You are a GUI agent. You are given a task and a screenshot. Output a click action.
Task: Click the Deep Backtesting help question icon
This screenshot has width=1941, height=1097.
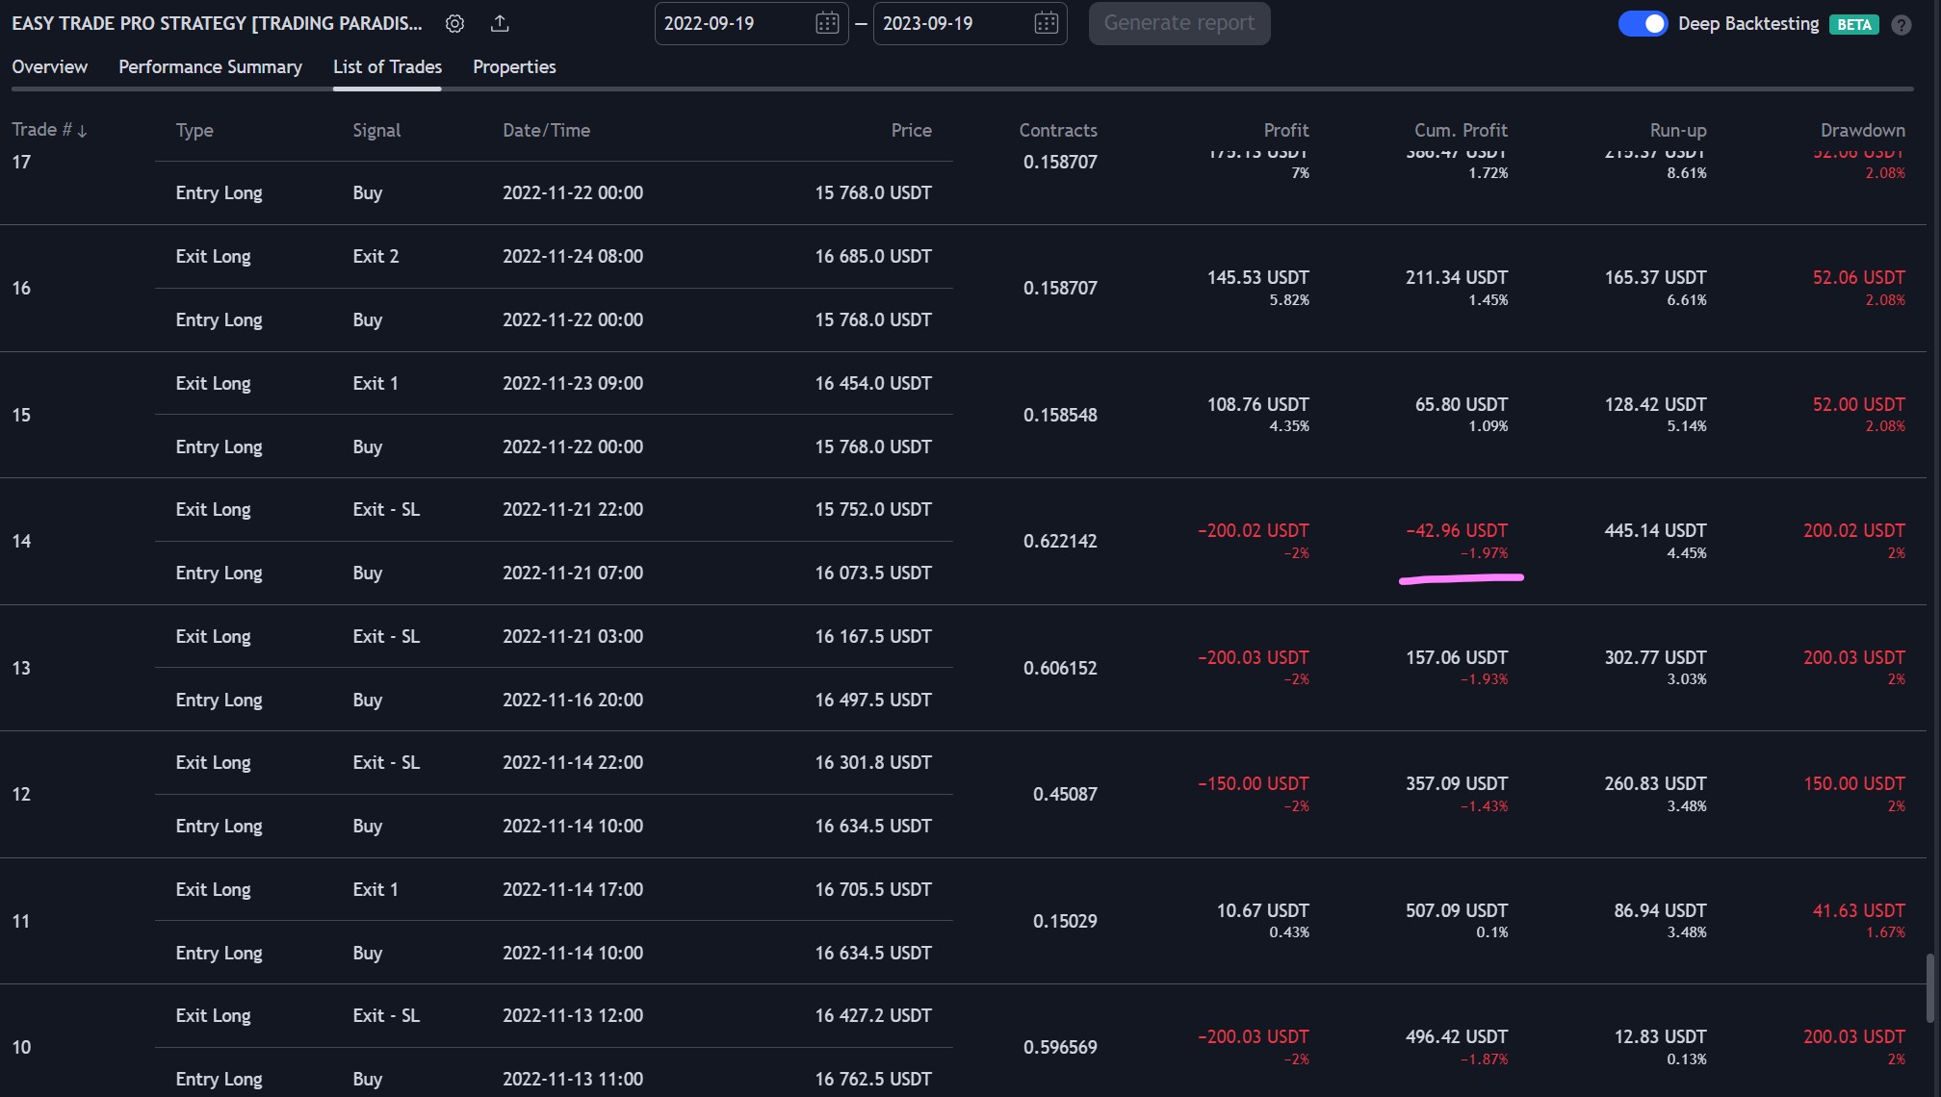click(x=1901, y=25)
